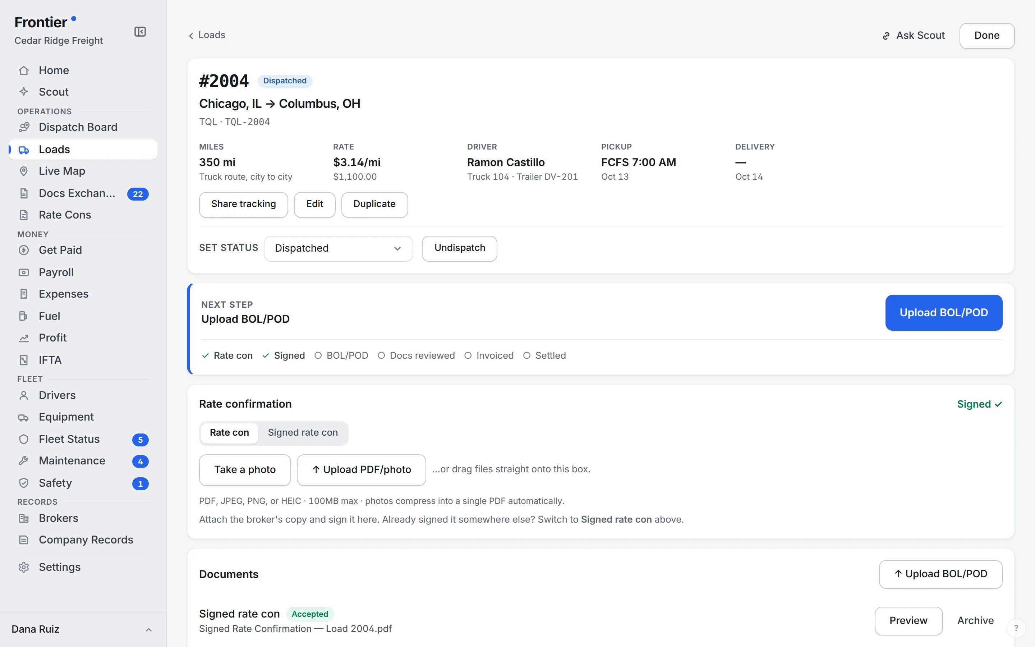Screen dimensions: 1035x647
Task: Click the Settled progress step
Action: coord(544,355)
